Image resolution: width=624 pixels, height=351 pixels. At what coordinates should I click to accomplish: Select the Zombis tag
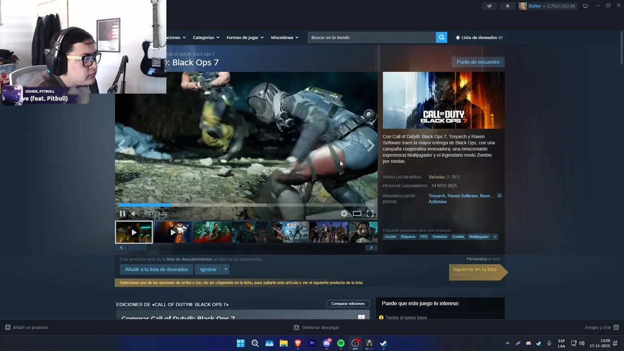458,237
